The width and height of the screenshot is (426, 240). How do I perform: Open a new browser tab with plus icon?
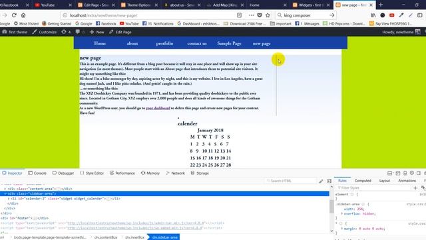[x=381, y=5]
